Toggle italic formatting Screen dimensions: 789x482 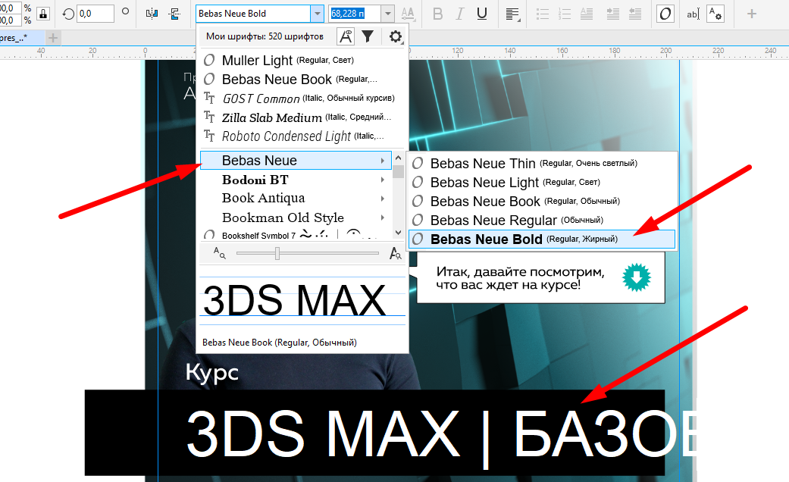(x=459, y=14)
